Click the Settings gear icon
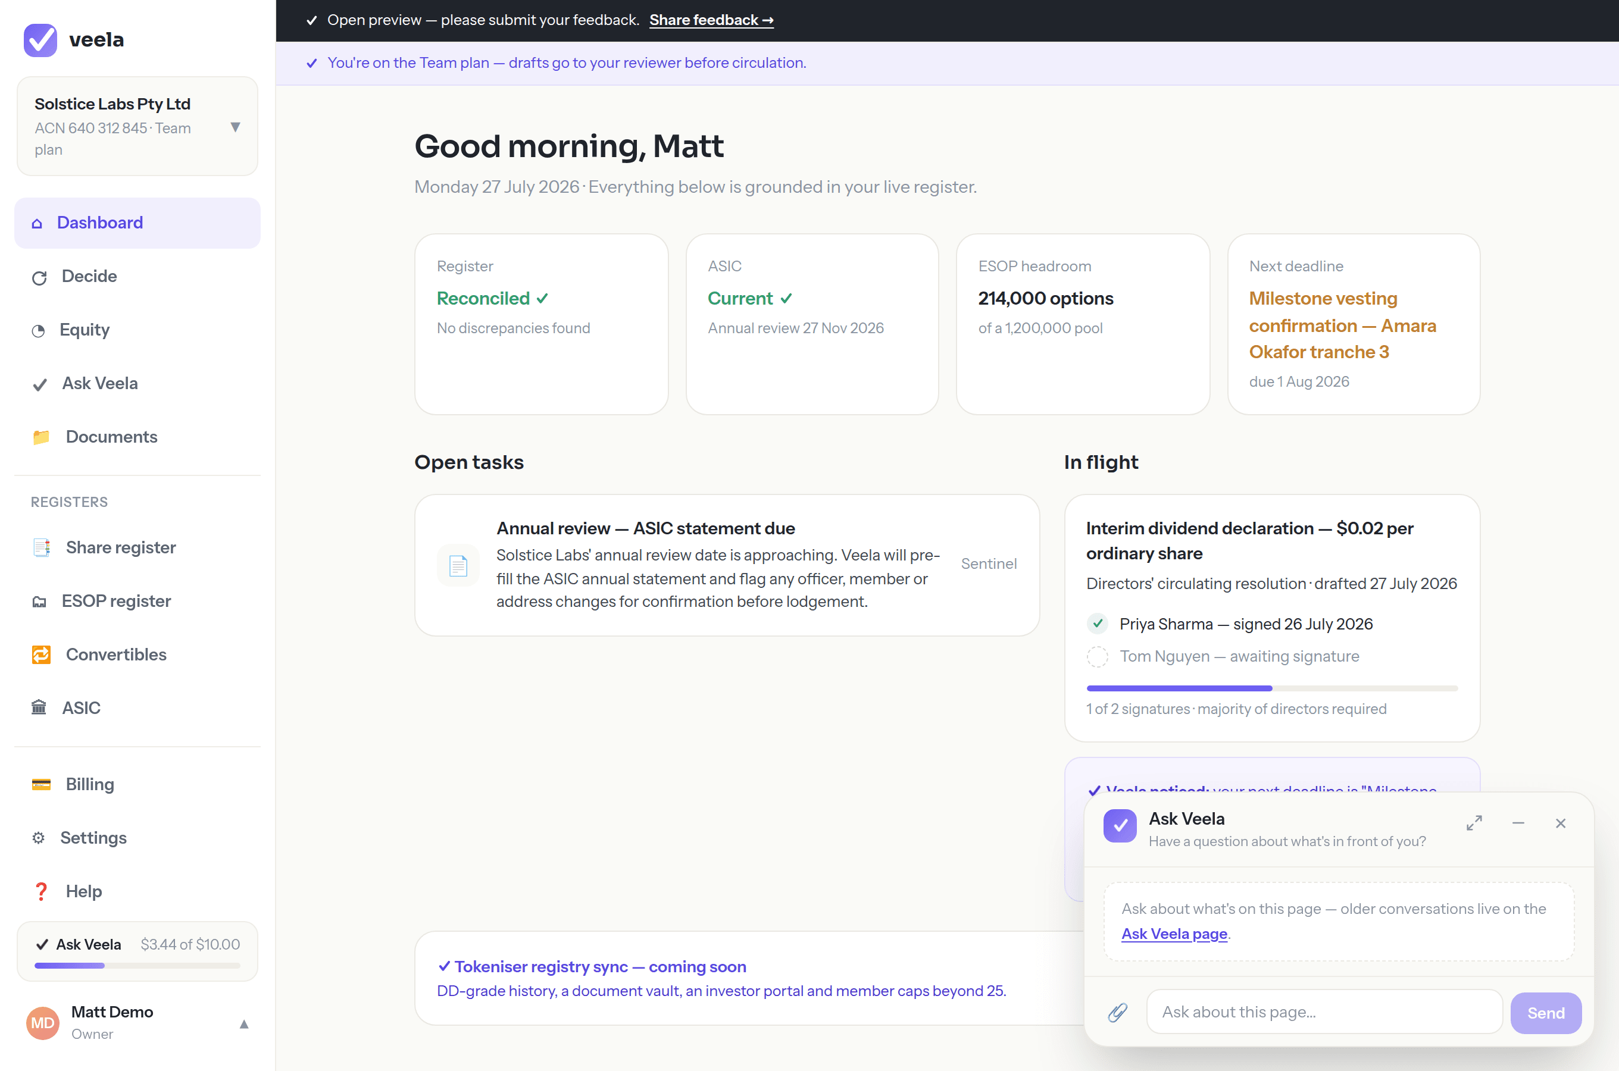Viewport: 1619px width, 1071px height. [x=38, y=838]
